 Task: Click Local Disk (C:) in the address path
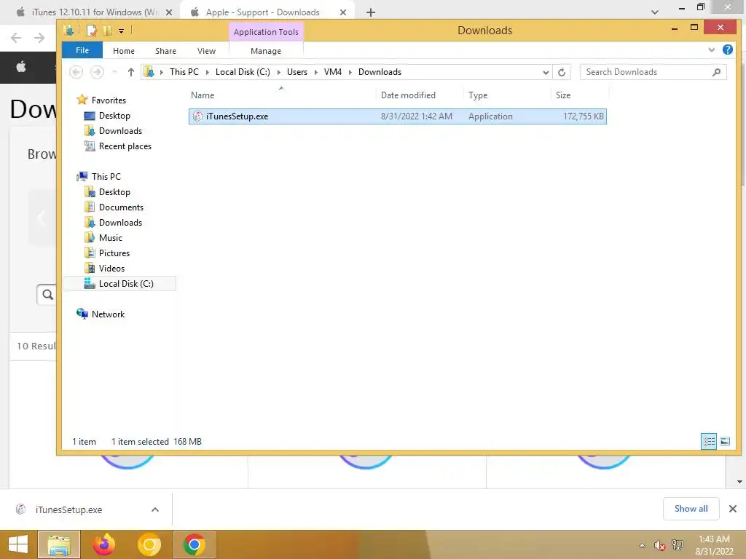[243, 72]
